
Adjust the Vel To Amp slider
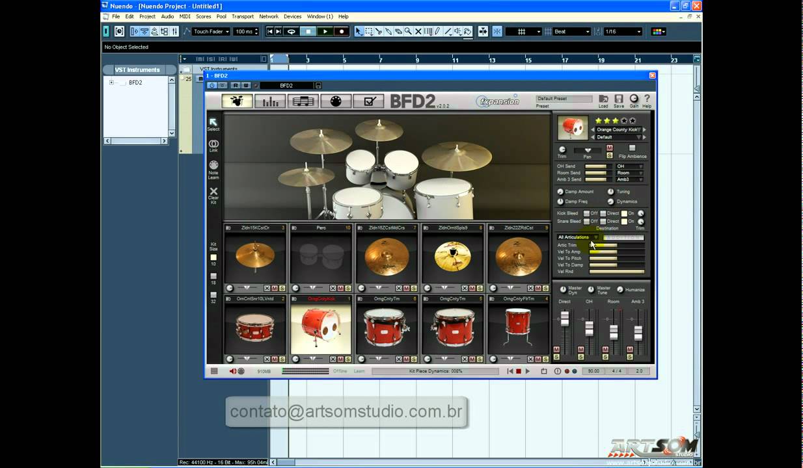tap(616, 252)
